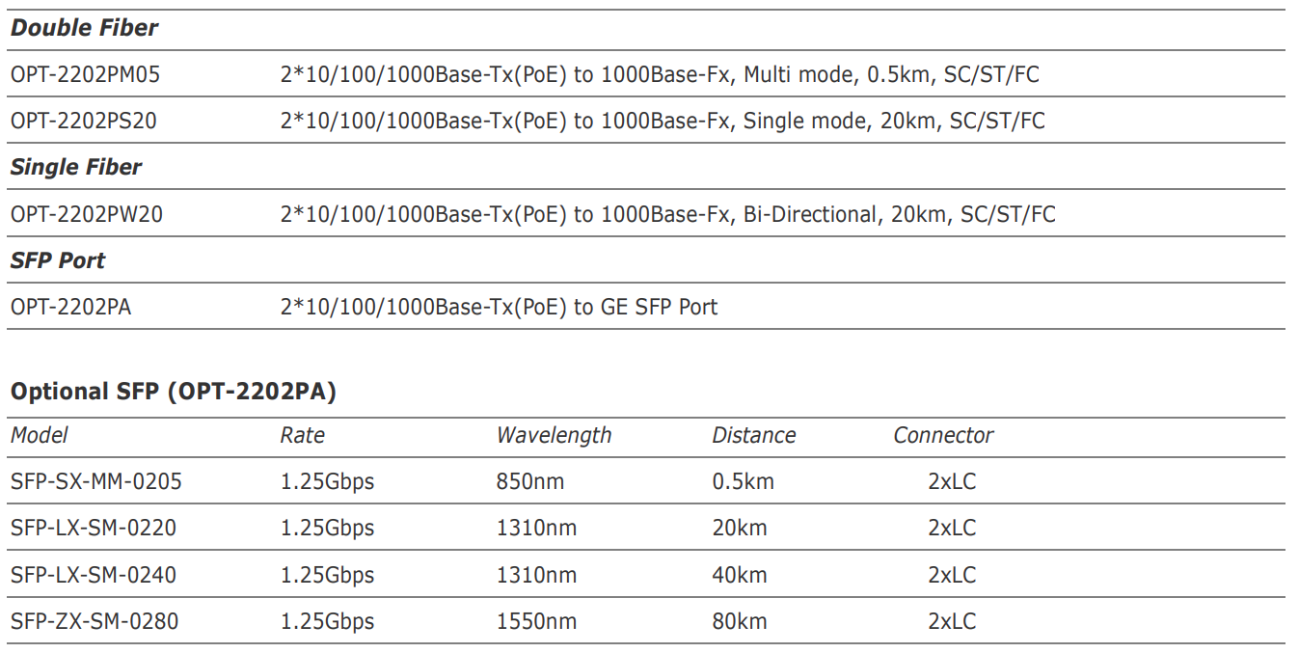
Task: Click the Wavelength column header
Action: click(x=554, y=435)
